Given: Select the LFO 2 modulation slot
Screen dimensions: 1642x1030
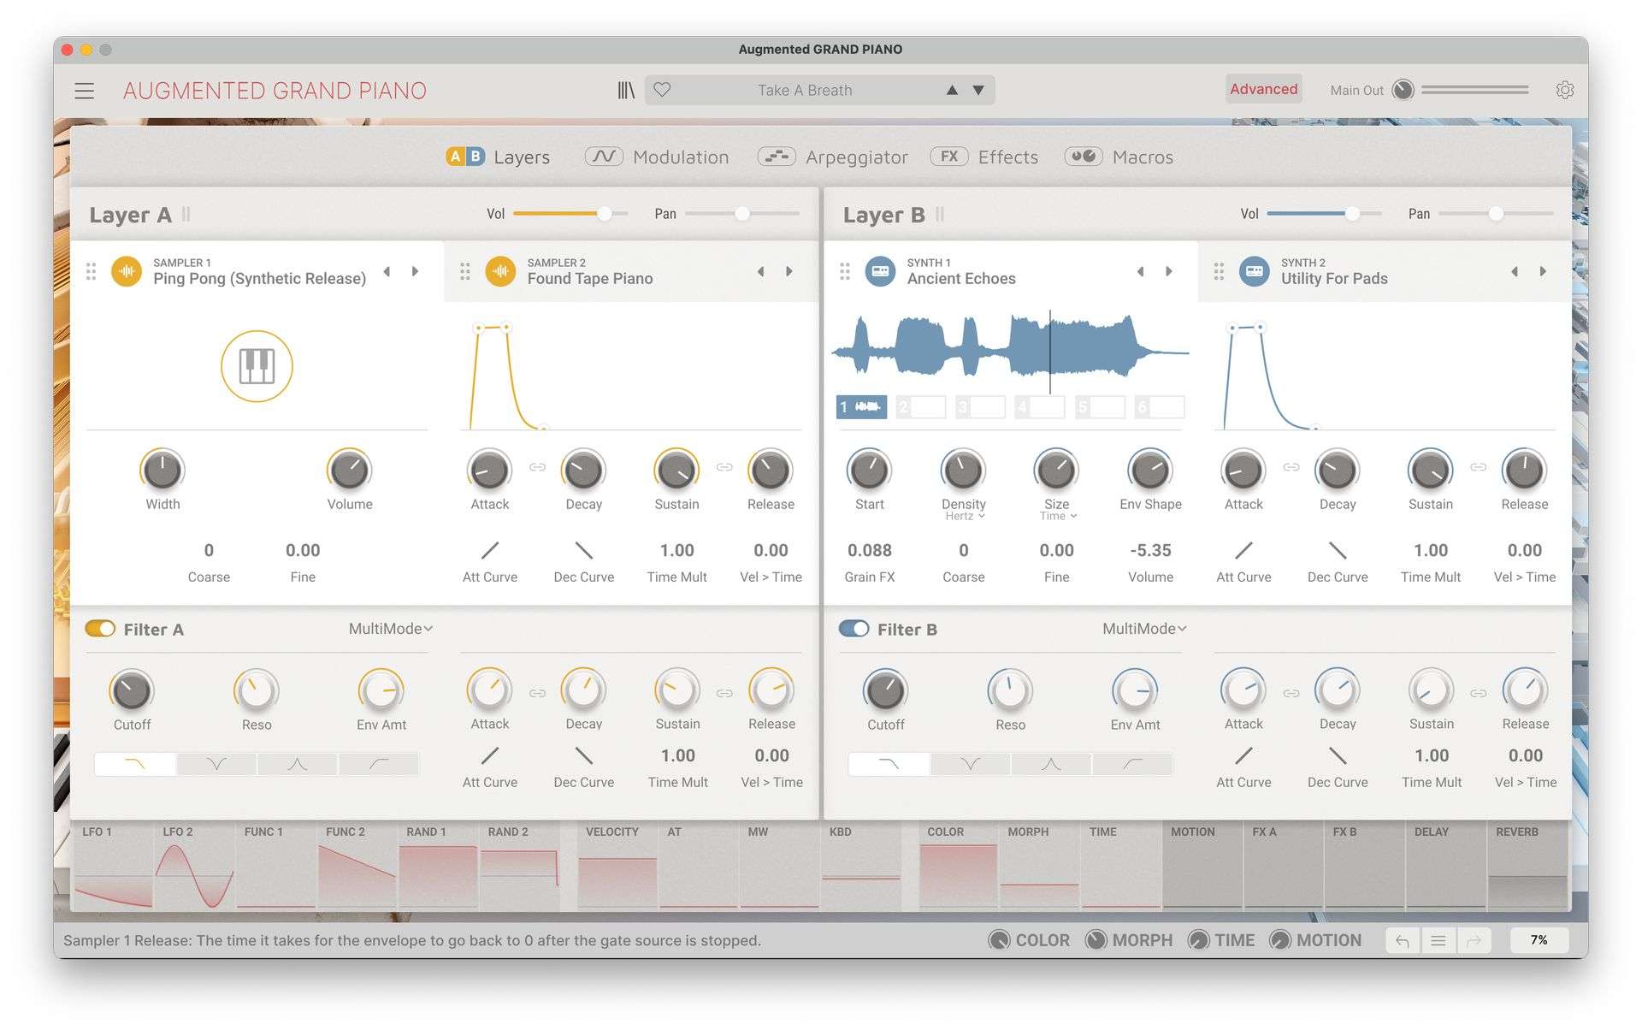Looking at the screenshot, I should pos(195,866).
